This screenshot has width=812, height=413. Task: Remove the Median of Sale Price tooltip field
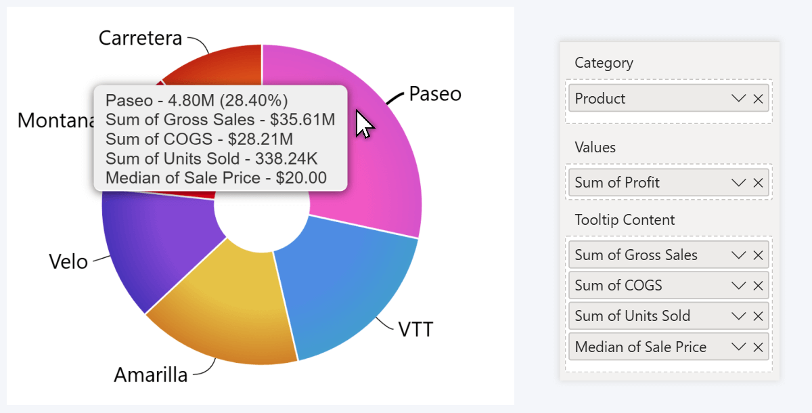(x=758, y=347)
